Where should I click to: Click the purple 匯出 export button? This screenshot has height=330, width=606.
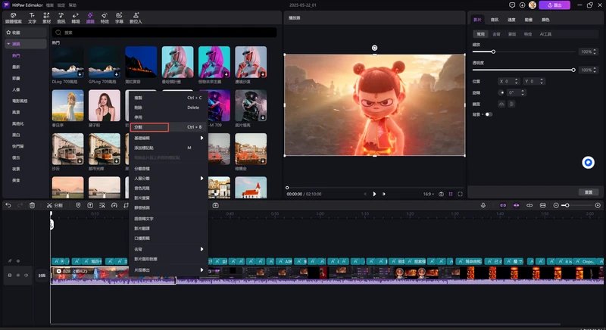coord(554,5)
